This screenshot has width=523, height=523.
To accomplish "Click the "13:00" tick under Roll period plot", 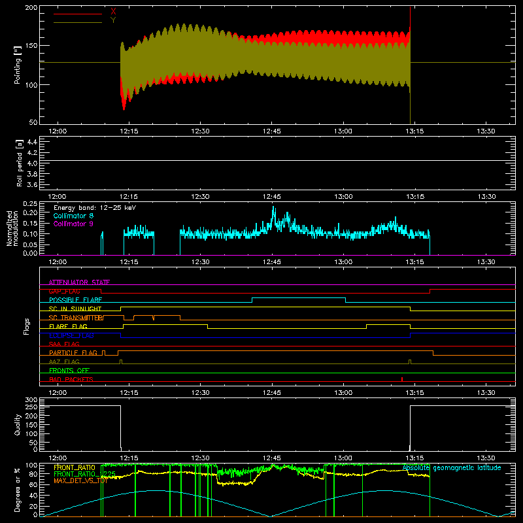I will coord(343,197).
